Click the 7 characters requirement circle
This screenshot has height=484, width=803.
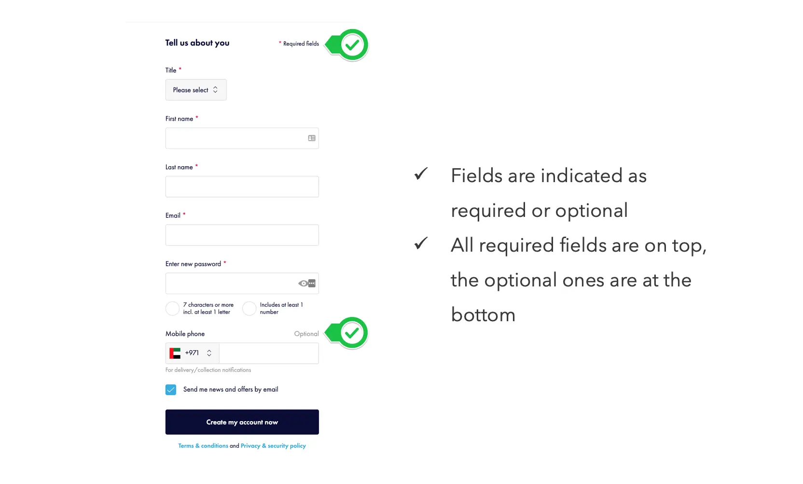173,309
